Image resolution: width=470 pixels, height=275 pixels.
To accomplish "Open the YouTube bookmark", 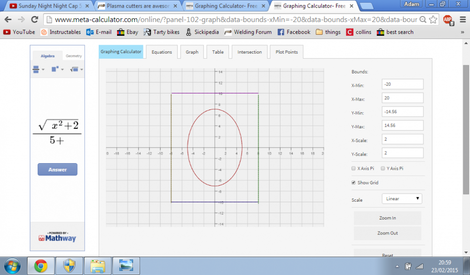I will [x=19, y=32].
